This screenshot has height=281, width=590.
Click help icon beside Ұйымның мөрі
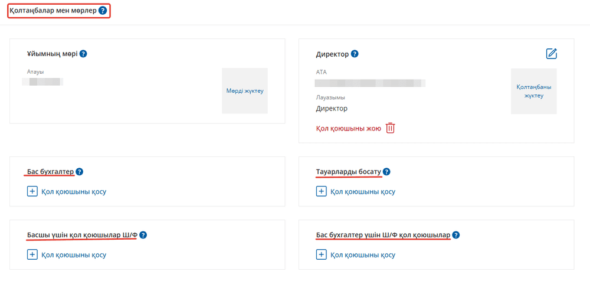[x=83, y=54]
